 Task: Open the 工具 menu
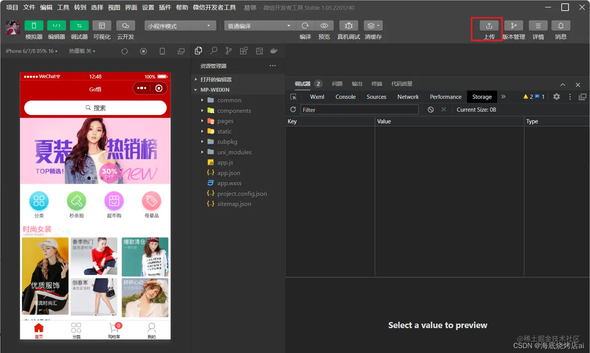click(63, 7)
